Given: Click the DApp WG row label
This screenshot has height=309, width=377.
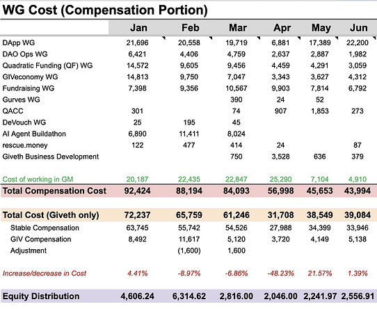Looking at the screenshot, I should point(19,43).
